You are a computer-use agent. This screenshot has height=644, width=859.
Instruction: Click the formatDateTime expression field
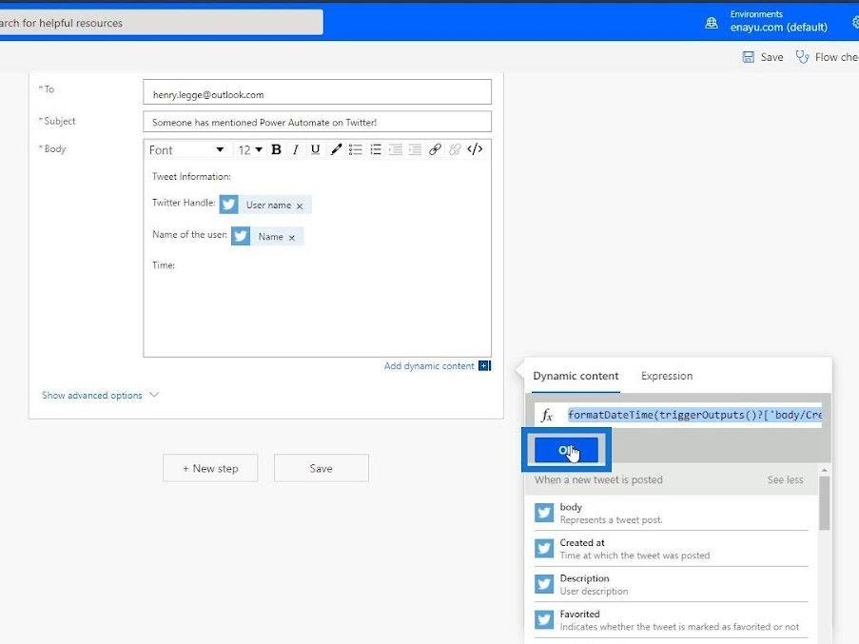(x=694, y=415)
